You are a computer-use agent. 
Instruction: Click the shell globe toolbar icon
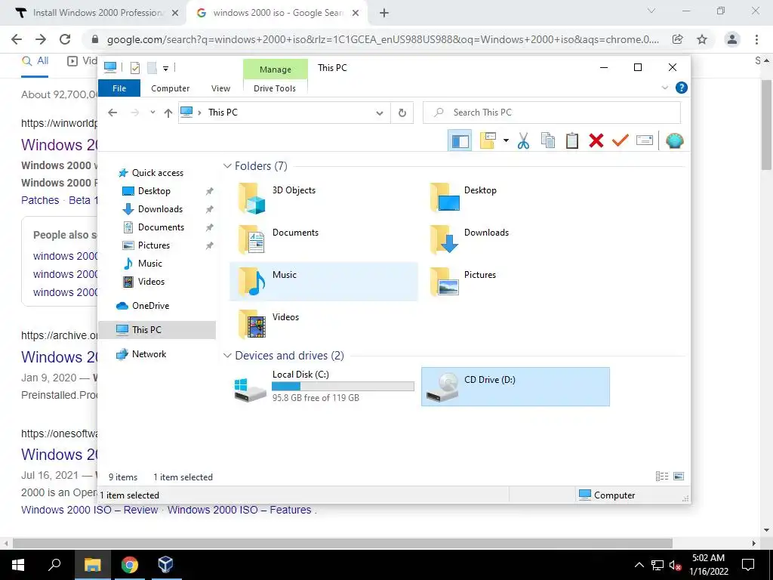pyautogui.click(x=674, y=141)
